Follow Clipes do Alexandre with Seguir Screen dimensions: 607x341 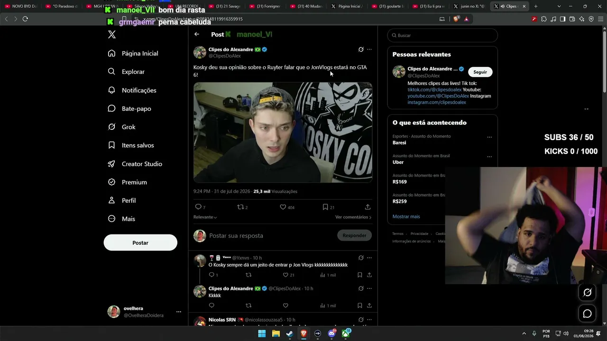point(480,72)
